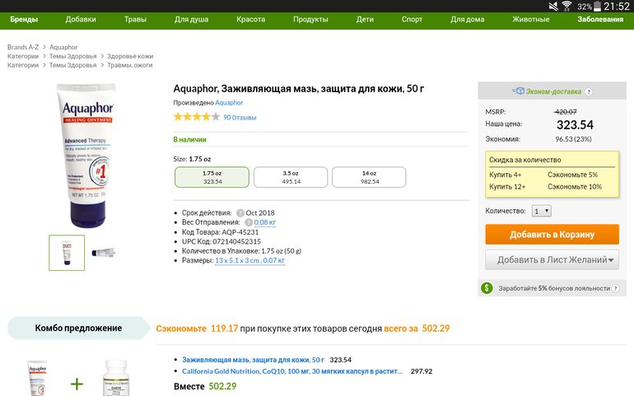Select the 3.5 oz size option

[291, 177]
